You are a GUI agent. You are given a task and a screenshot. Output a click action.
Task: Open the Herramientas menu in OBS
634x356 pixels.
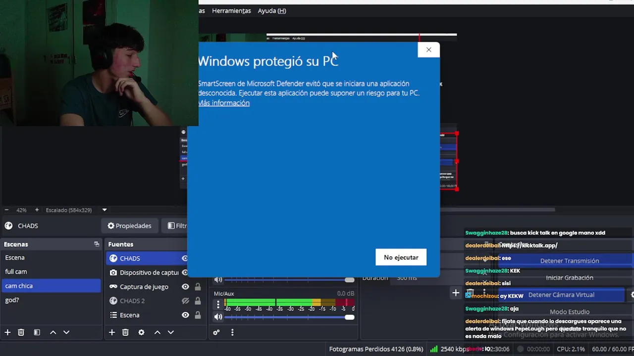[x=231, y=10]
